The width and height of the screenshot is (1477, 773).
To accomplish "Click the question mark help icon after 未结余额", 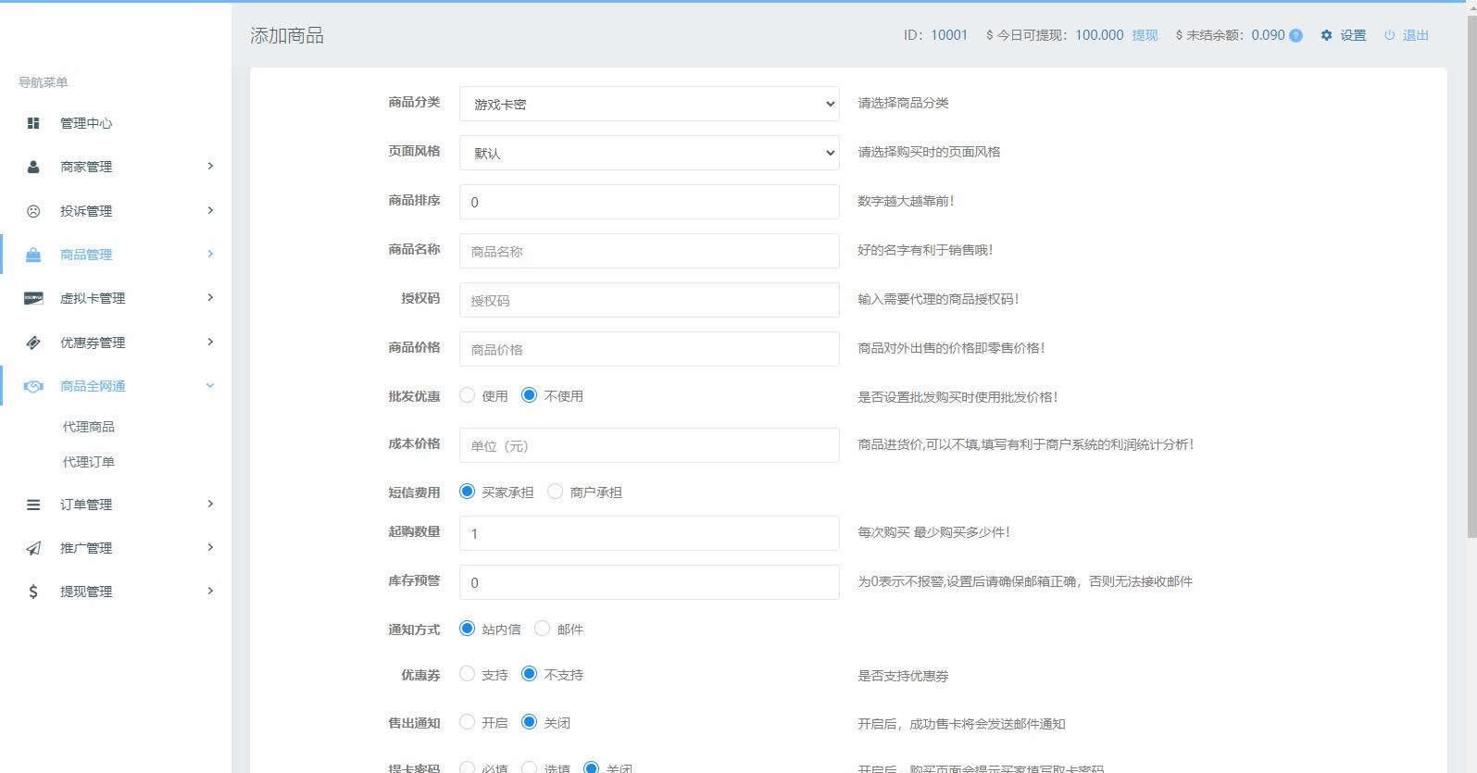I will [1296, 35].
